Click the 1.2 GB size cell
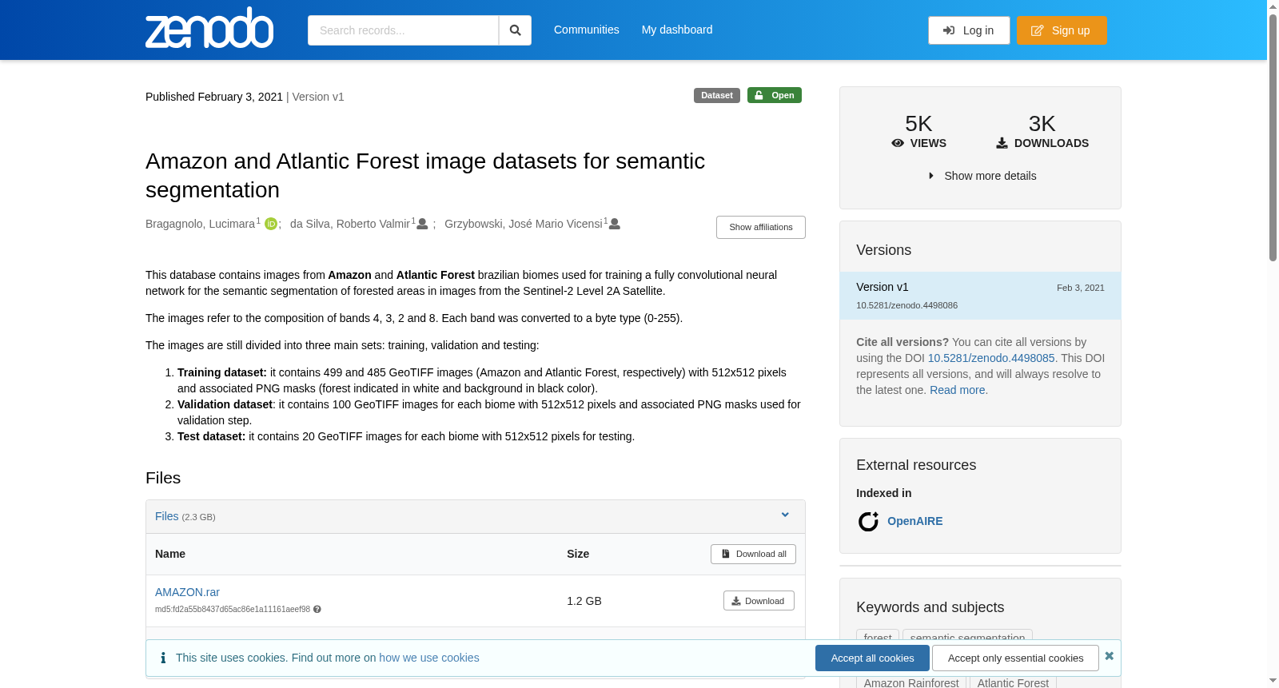 [x=584, y=601]
